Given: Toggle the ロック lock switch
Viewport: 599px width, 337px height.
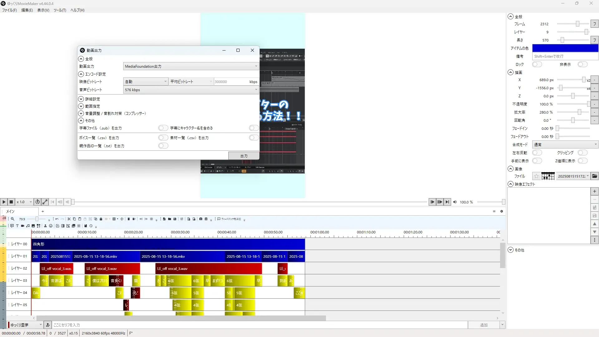Looking at the screenshot, I should click(537, 64).
